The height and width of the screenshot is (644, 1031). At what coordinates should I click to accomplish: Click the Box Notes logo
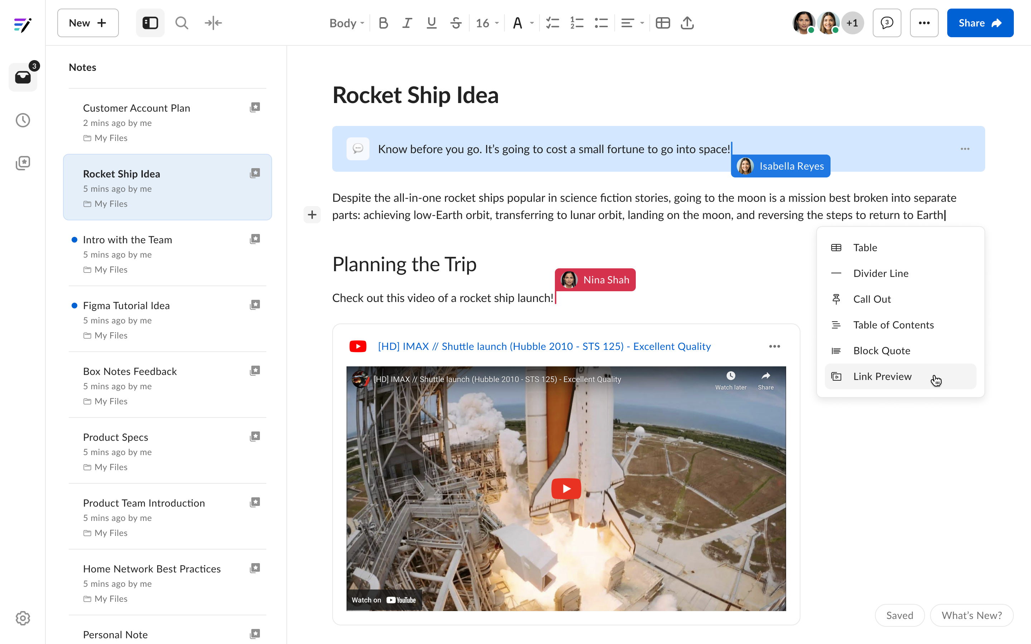coord(23,25)
